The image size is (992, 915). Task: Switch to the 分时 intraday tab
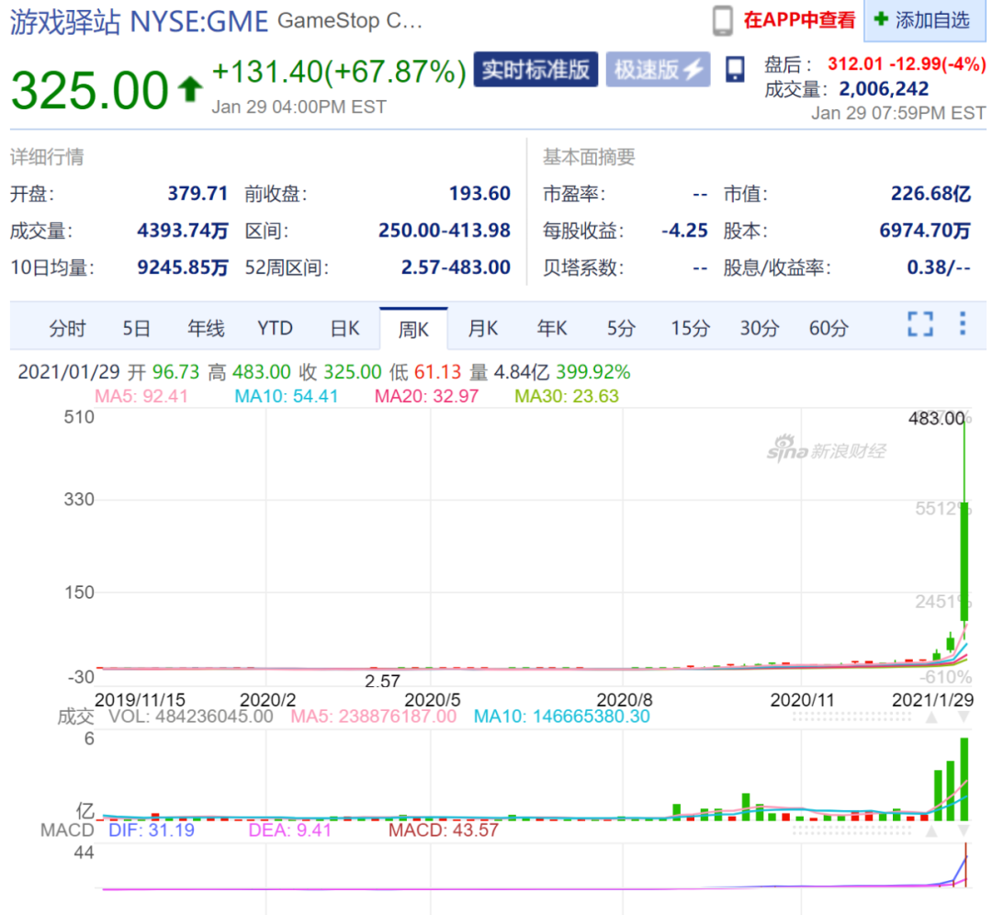pyautogui.click(x=67, y=329)
